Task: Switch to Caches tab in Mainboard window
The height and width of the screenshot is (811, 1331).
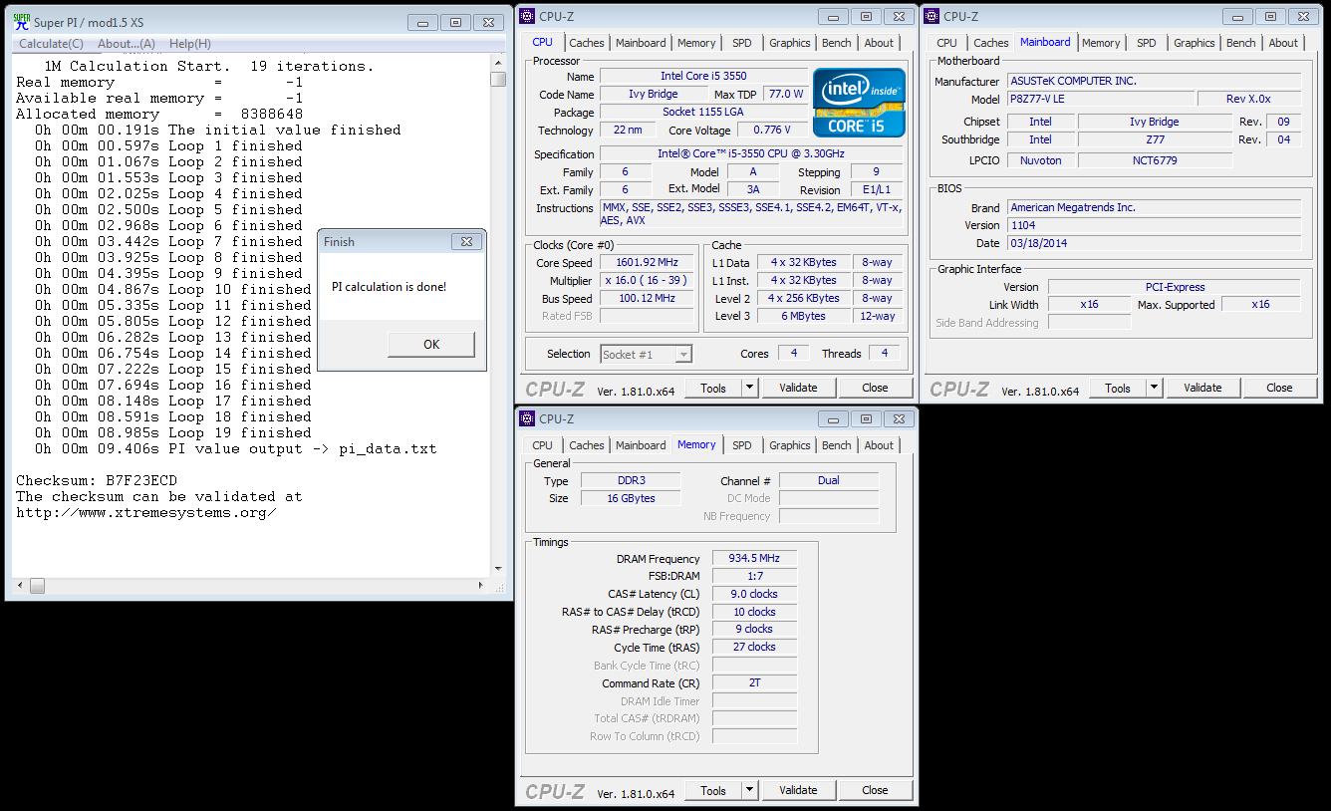Action: coord(990,43)
